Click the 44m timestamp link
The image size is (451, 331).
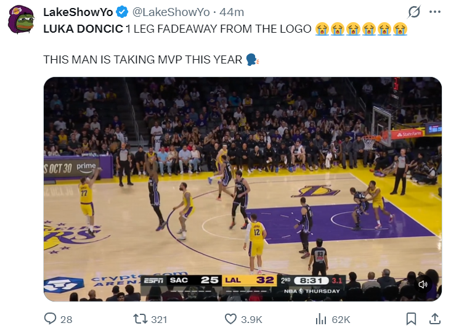coord(232,12)
